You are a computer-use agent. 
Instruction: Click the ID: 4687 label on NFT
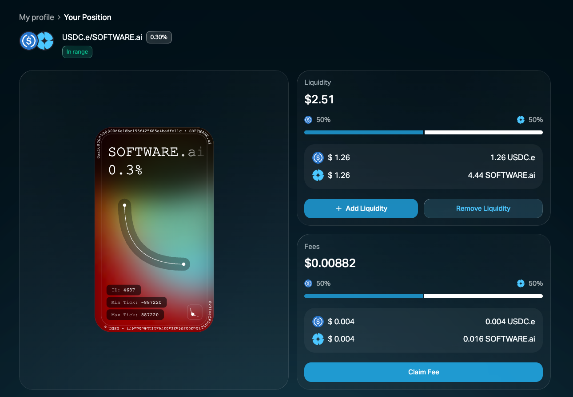[x=123, y=290]
